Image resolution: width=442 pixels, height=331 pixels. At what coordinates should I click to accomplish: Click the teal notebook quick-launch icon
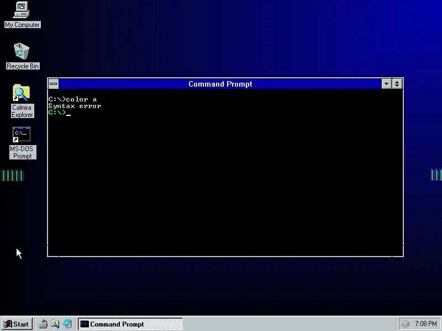click(67, 324)
